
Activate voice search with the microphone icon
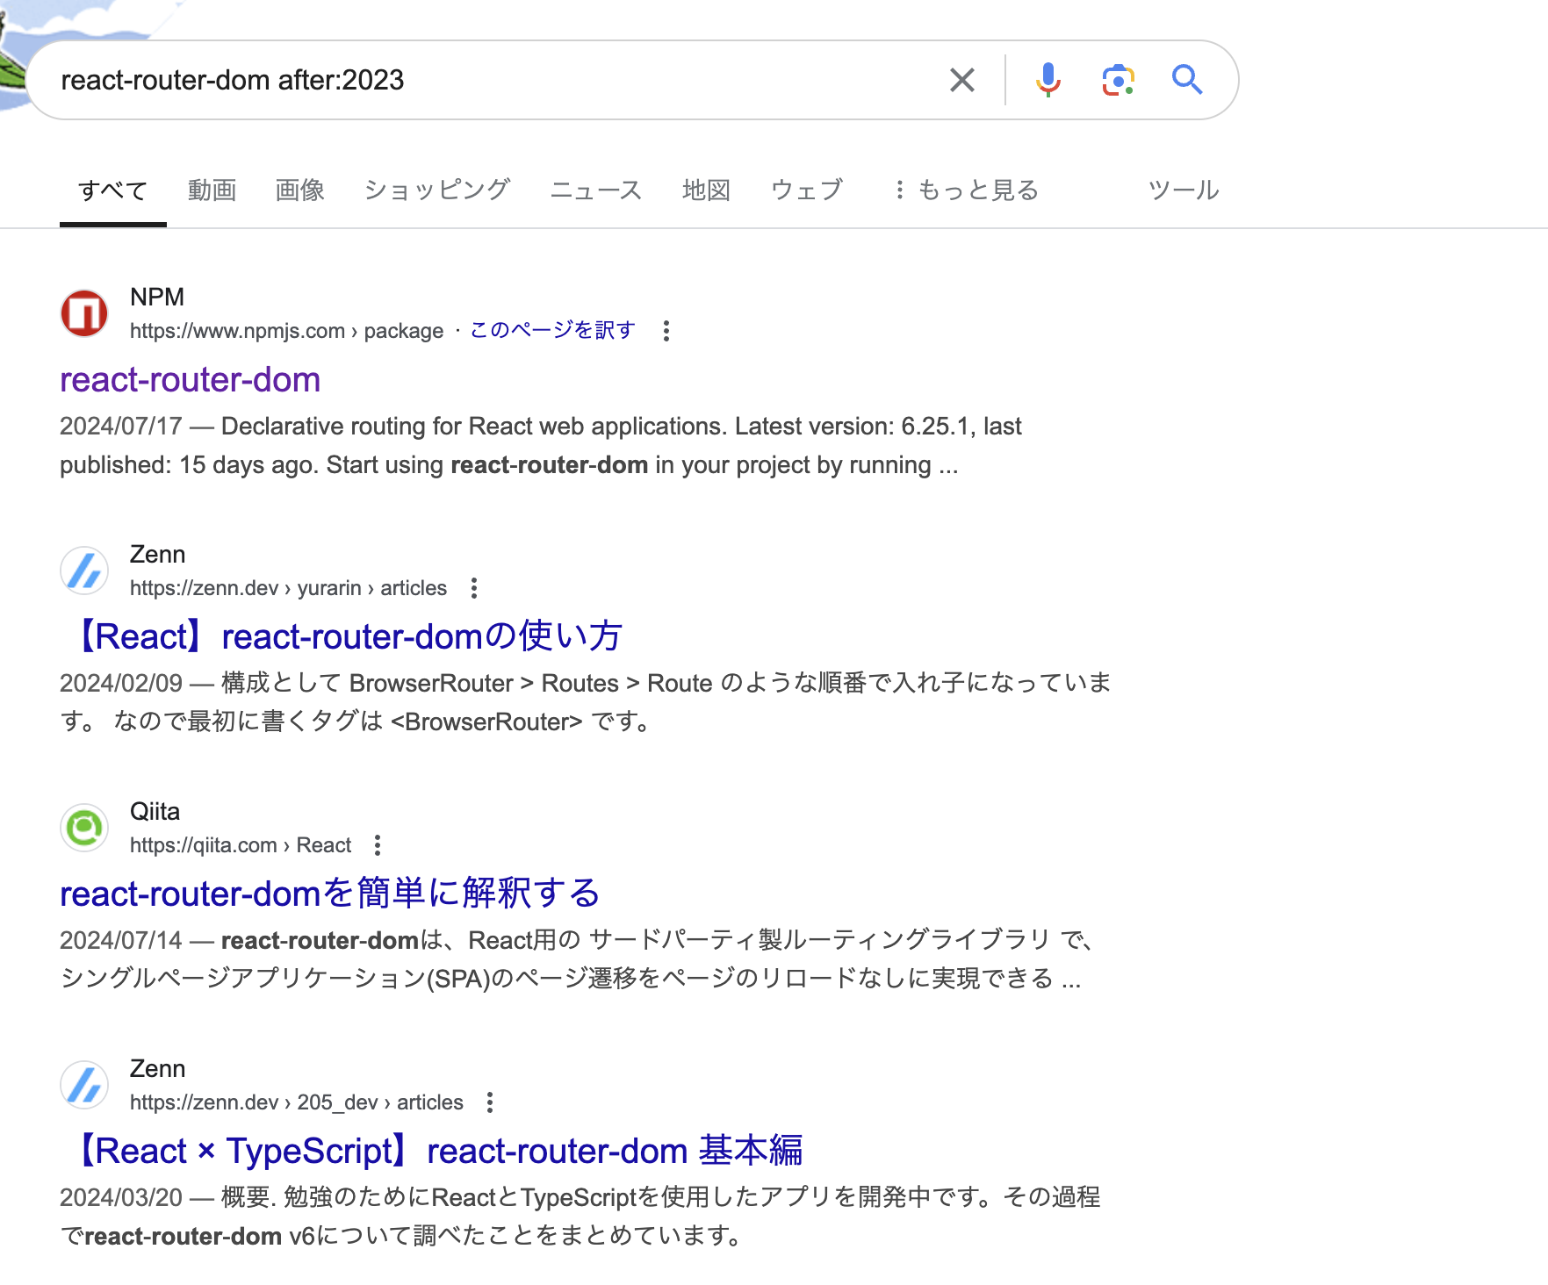[x=1047, y=80]
